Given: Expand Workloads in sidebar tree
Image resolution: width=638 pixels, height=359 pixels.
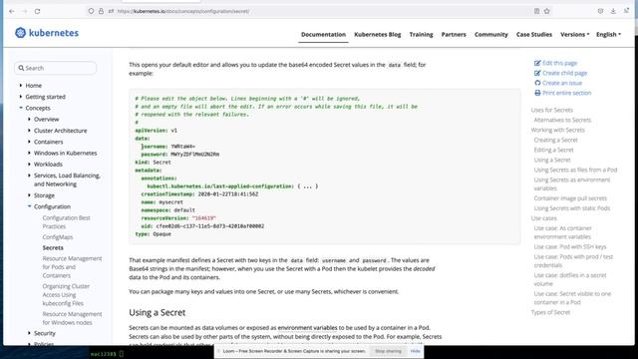Looking at the screenshot, I should pyautogui.click(x=29, y=165).
